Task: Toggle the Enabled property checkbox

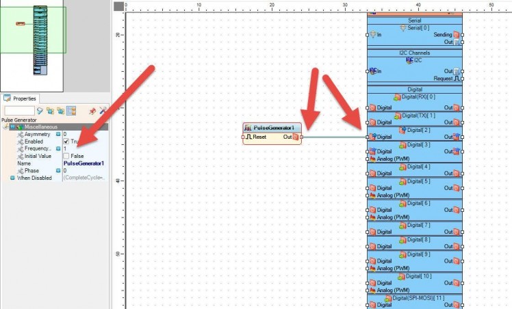Action: [66, 142]
